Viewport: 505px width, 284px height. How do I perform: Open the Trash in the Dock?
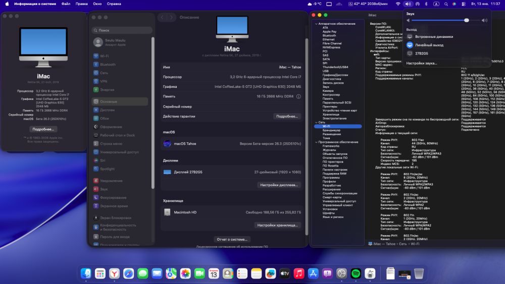419,273
